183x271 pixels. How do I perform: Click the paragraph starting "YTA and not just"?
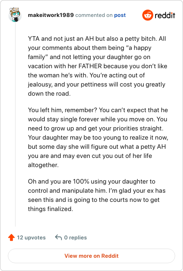click(x=97, y=66)
